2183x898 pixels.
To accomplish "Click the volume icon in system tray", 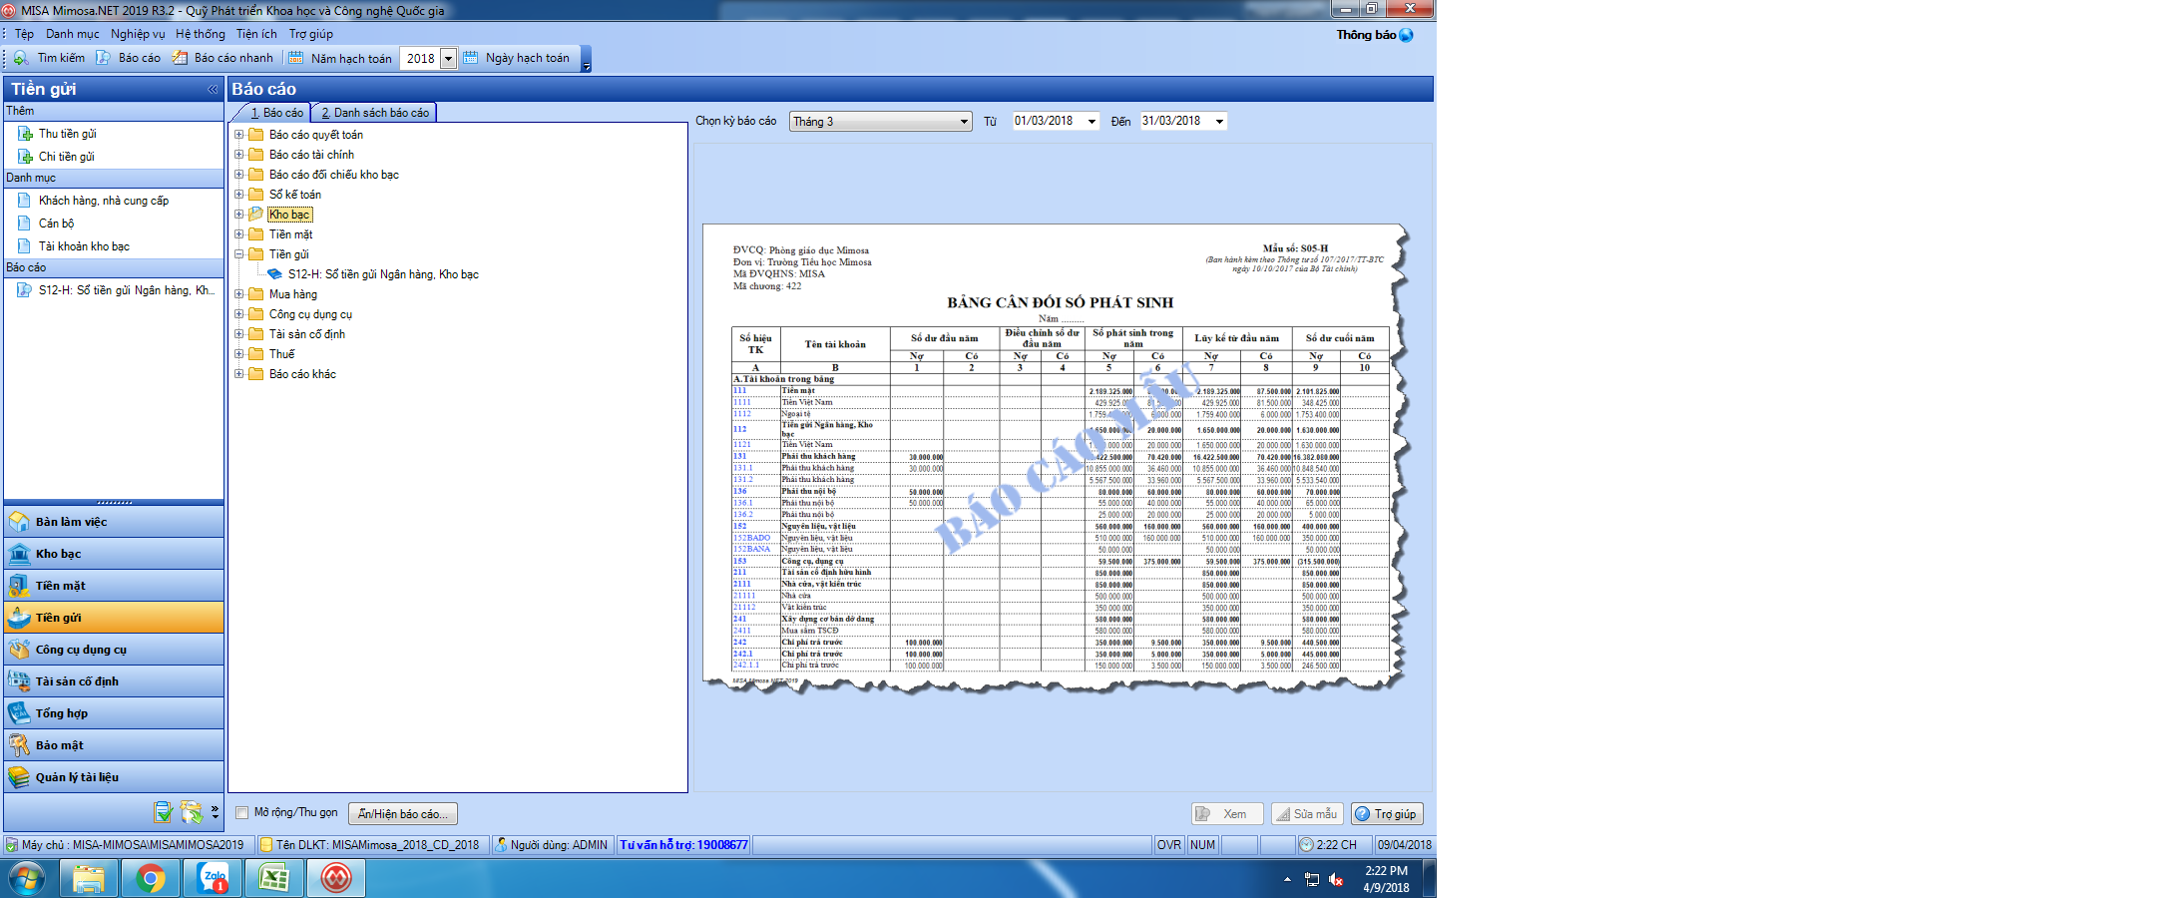I will pos(1336,879).
